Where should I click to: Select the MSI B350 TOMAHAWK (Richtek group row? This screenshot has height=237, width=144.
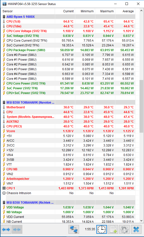pos(68,203)
